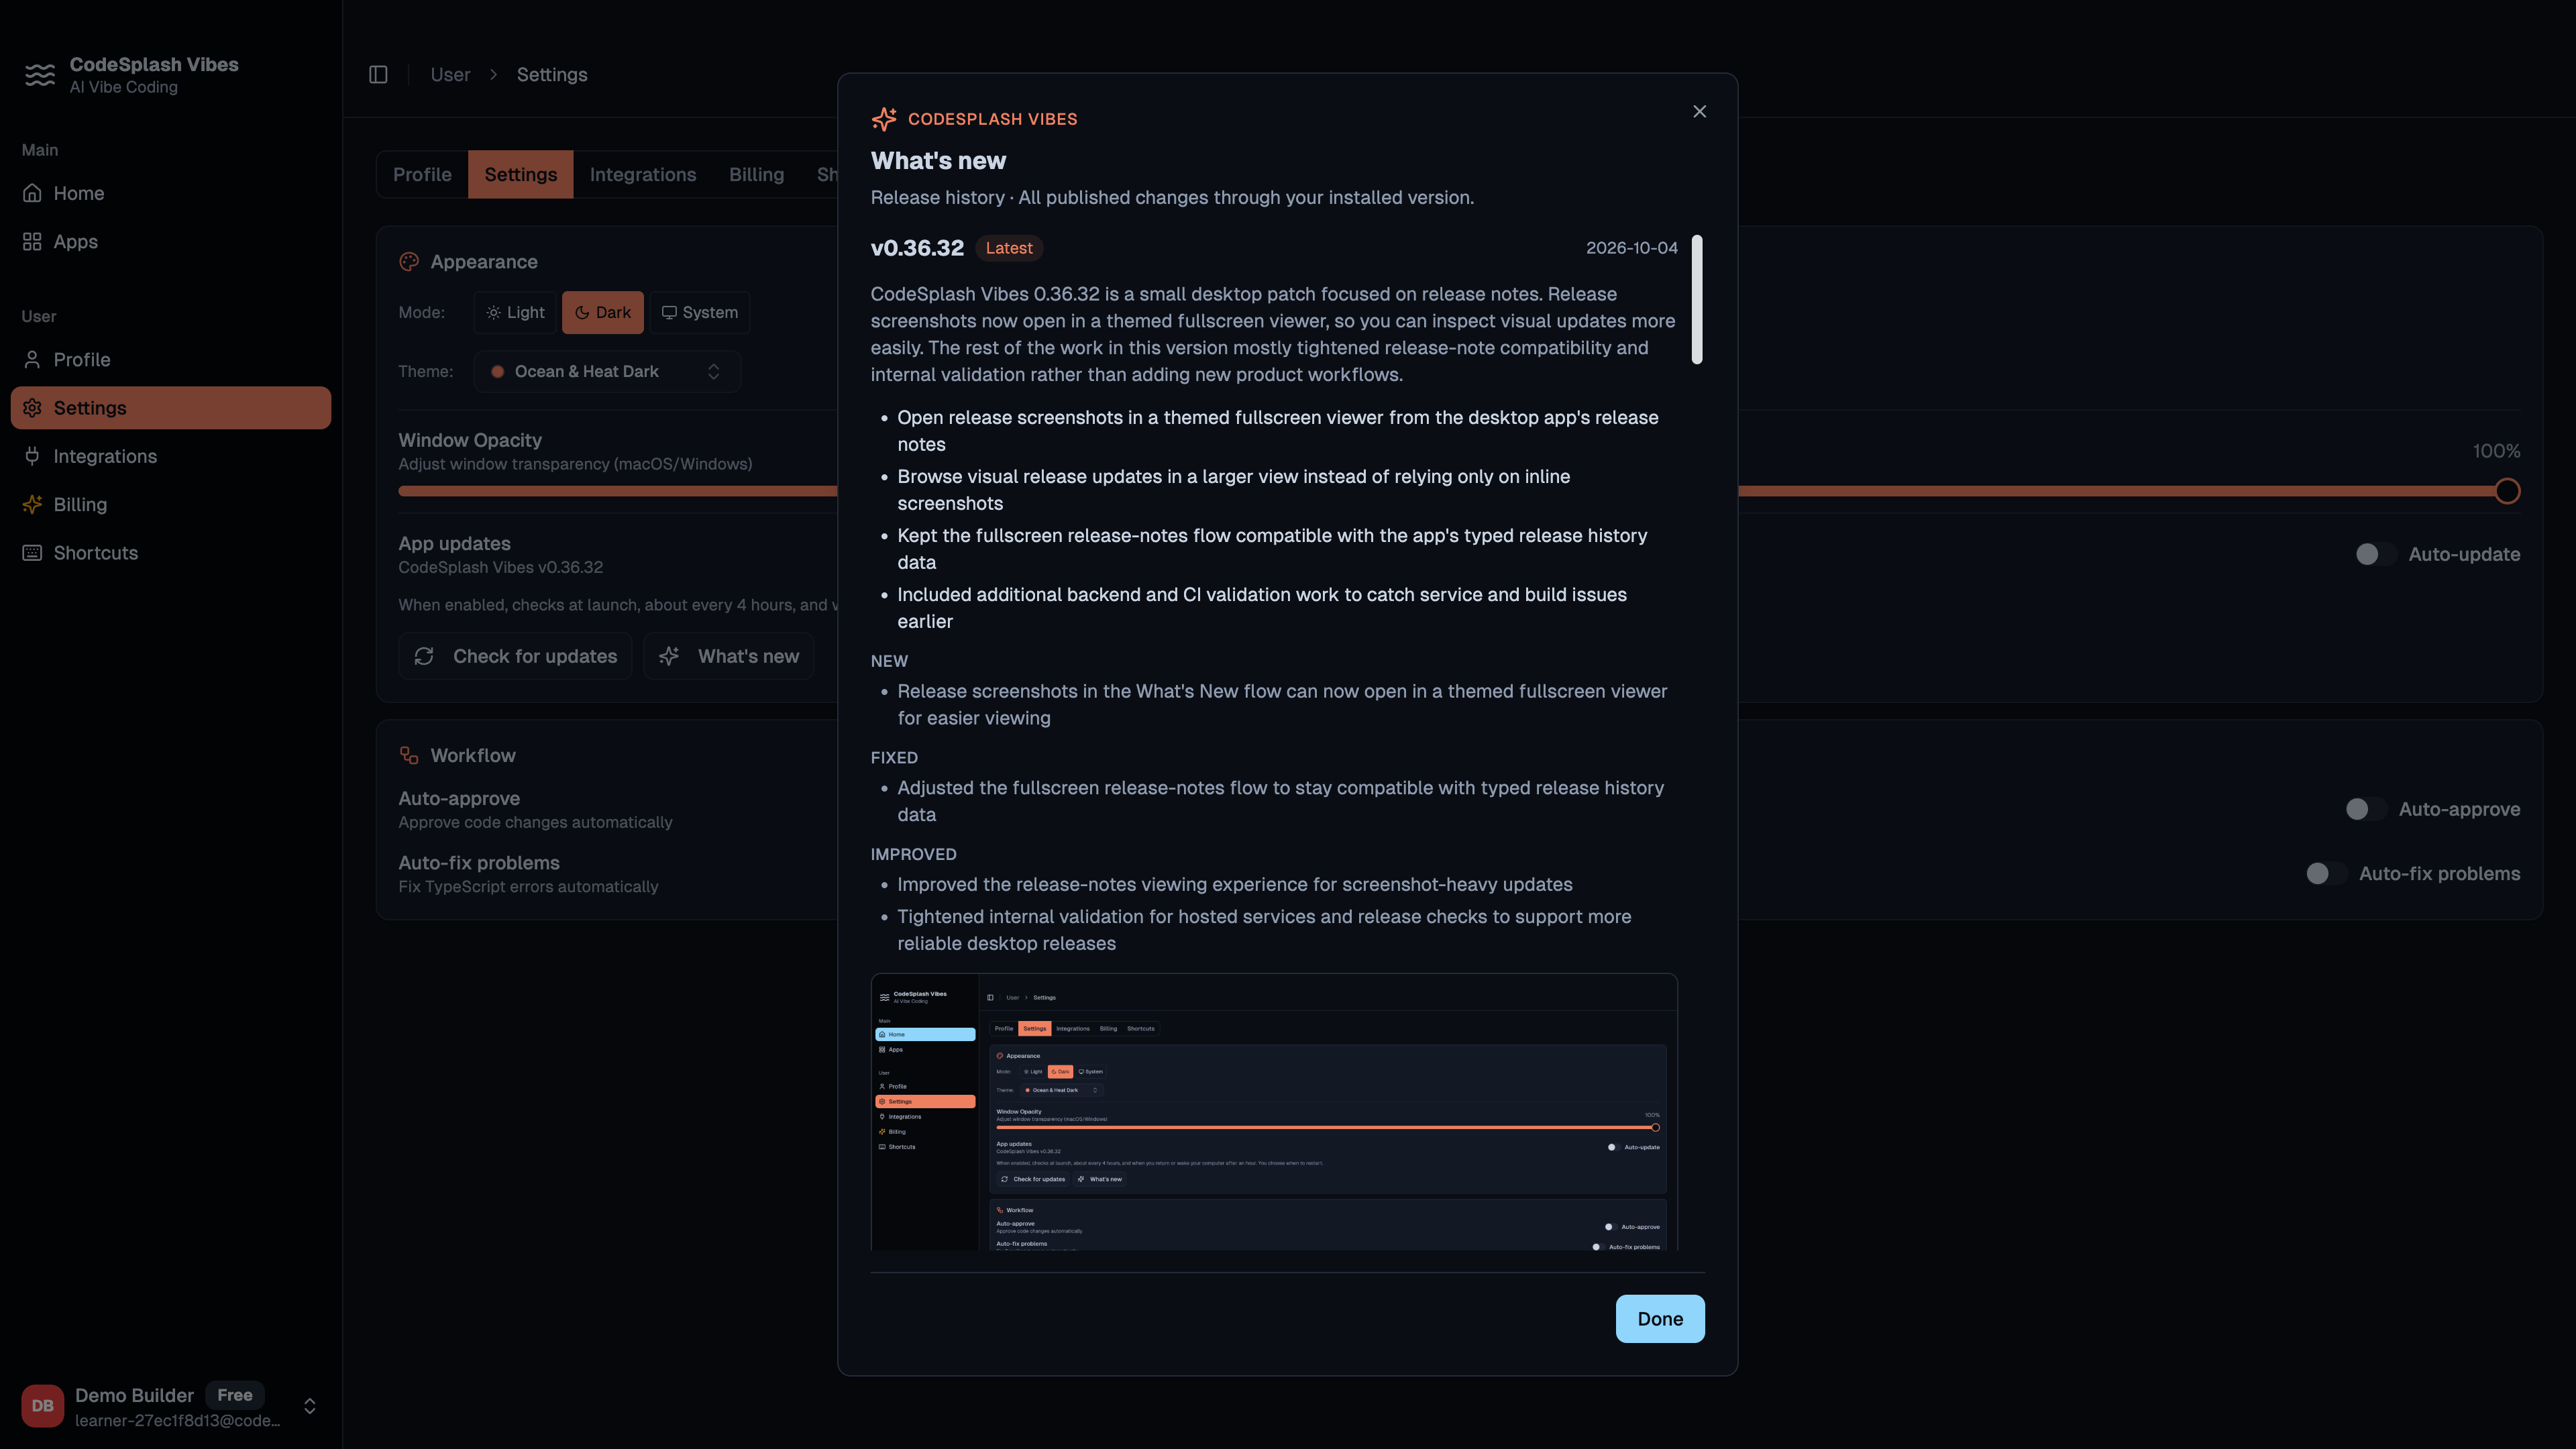Viewport: 2576px width, 1449px height.
Task: Open Integrations in the sidebar
Action: tap(171, 456)
